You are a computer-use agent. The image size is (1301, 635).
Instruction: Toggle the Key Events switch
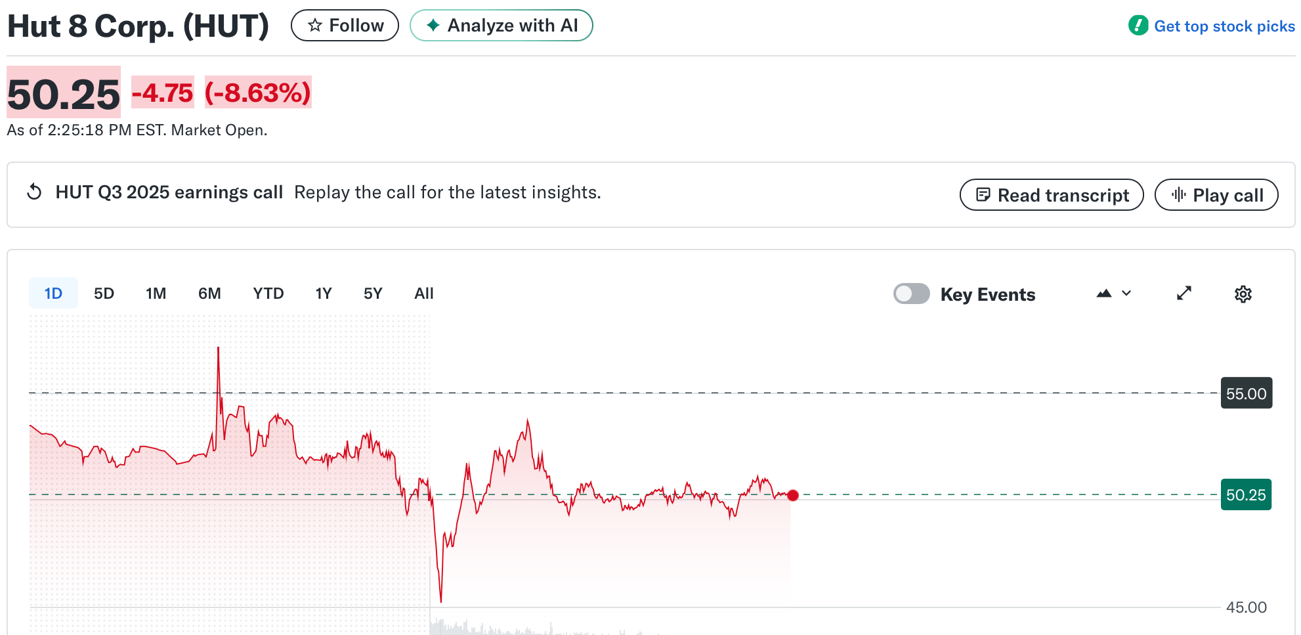pos(911,294)
